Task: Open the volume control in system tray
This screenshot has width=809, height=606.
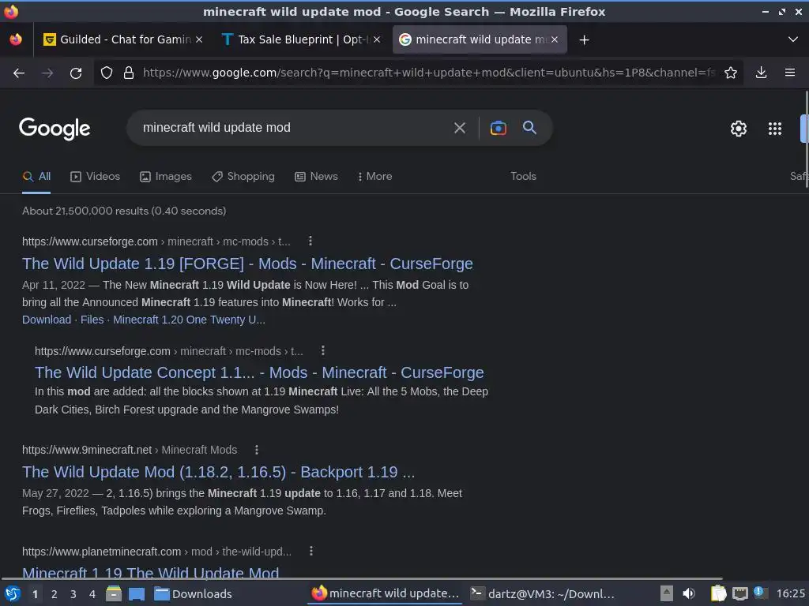Action: pyautogui.click(x=689, y=594)
